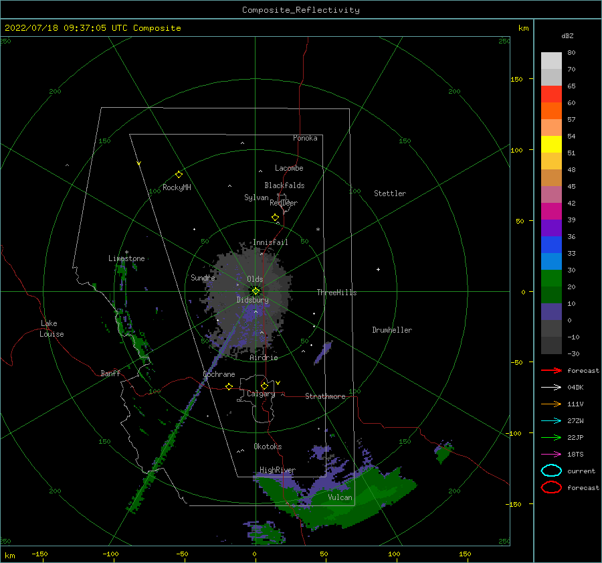Image resolution: width=602 pixels, height=563 pixels.
Task: Click the bright yellow 54-51 dBZ swatch
Action: coord(551,144)
